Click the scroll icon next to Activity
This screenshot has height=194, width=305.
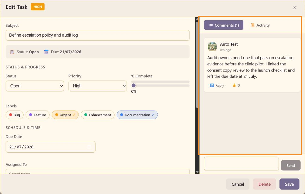253,25
